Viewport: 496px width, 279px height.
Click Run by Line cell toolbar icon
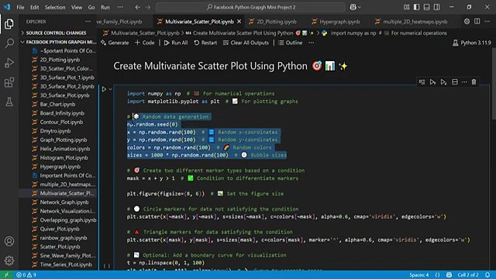[422, 82]
